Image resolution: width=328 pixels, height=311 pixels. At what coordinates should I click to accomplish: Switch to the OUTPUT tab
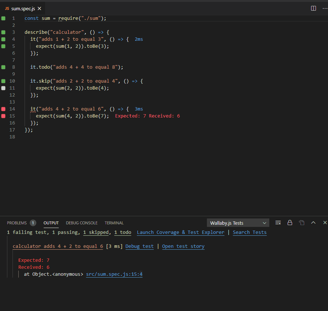coord(51,223)
